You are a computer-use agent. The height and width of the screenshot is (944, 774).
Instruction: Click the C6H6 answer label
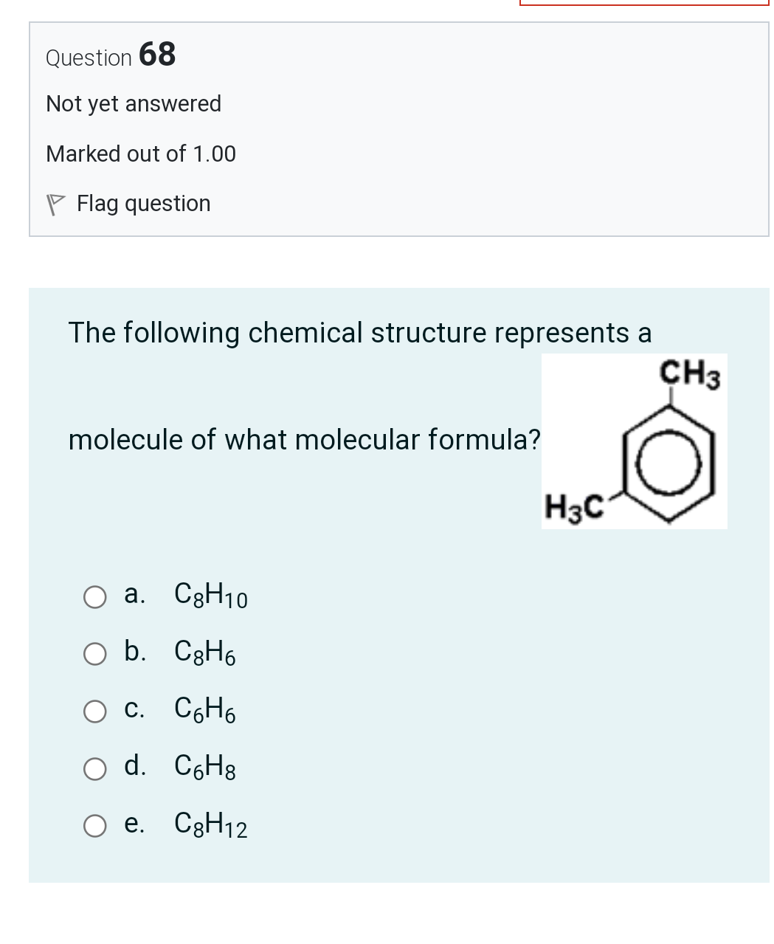205,710
